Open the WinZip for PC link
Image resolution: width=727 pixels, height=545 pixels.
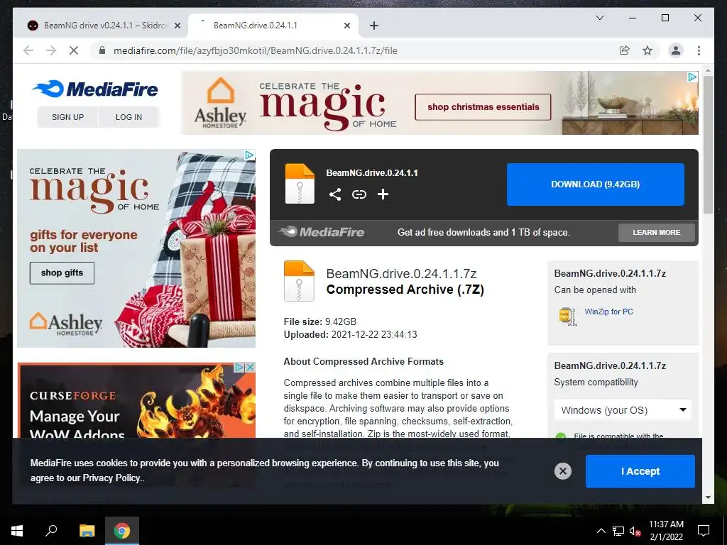608,312
